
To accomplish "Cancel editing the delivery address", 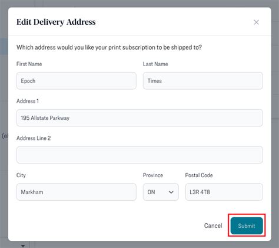I will point(213,226).
